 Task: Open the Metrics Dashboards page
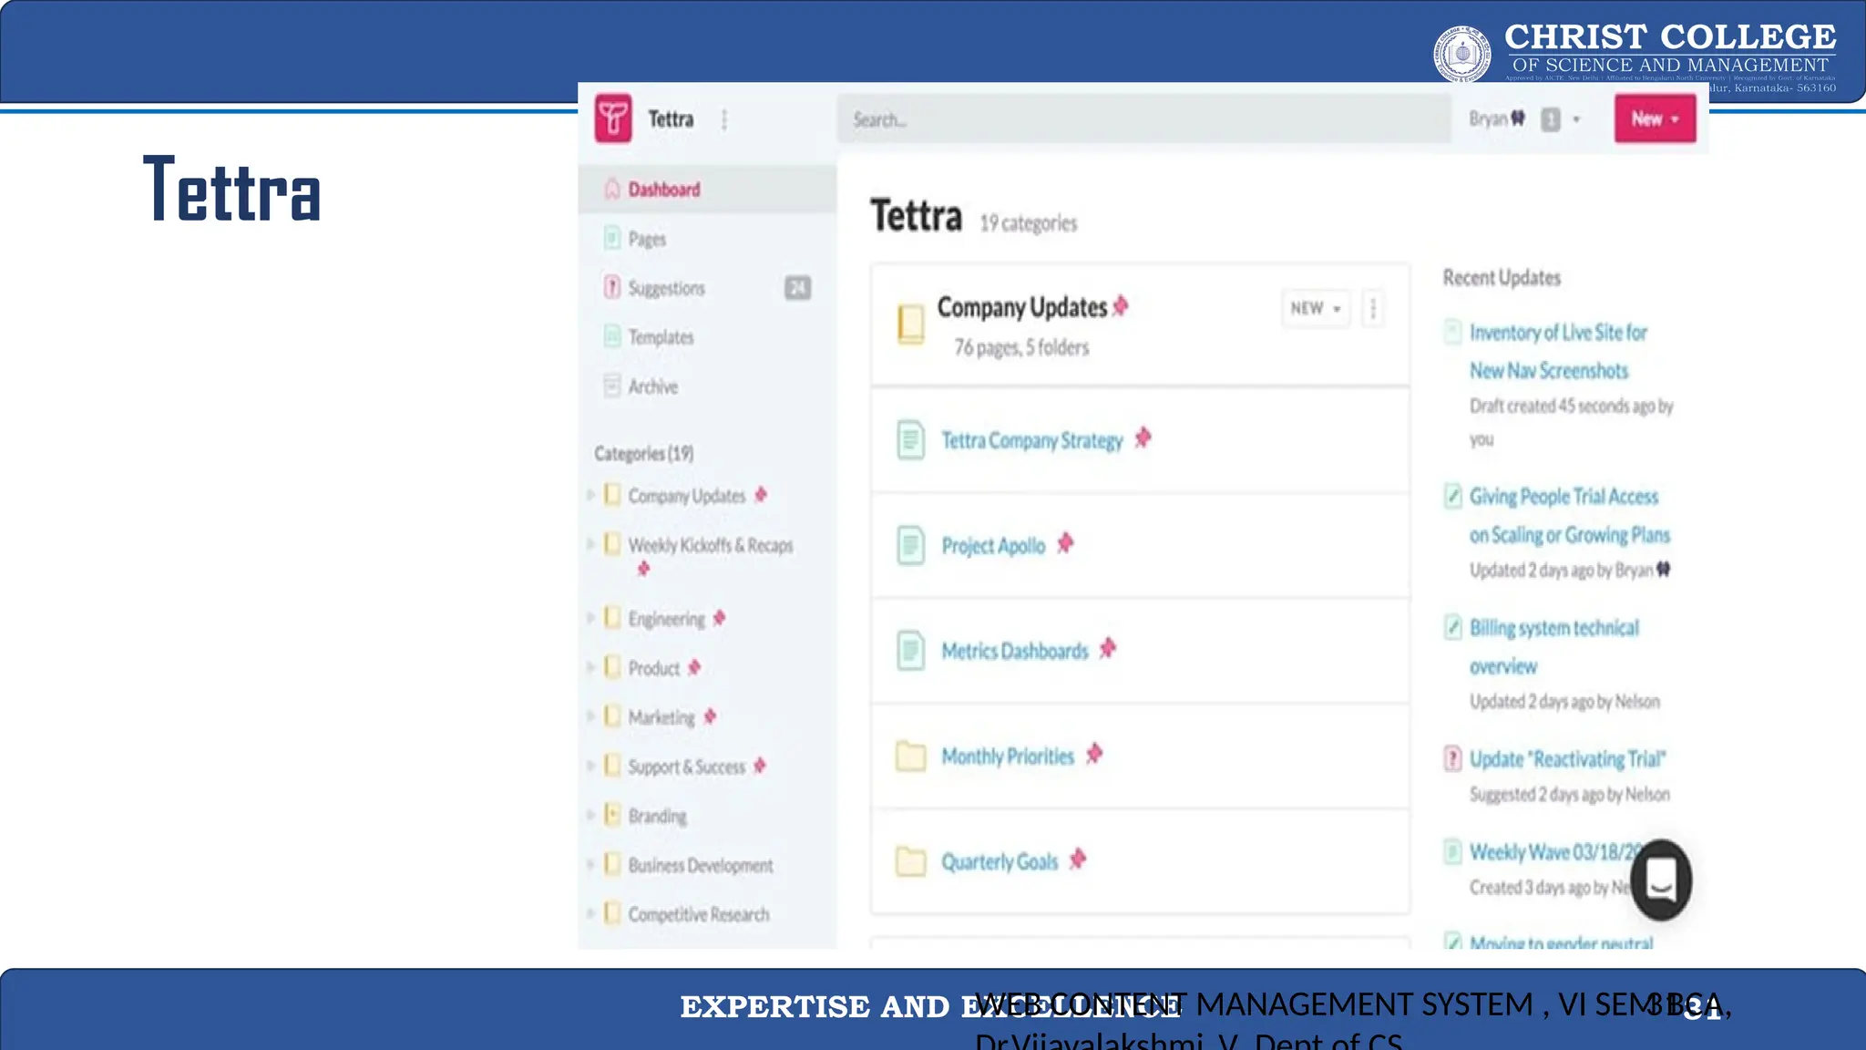coord(1015,651)
